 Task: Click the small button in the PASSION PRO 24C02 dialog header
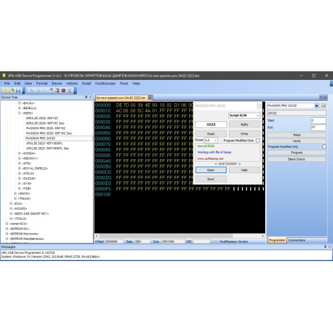pos(259,106)
